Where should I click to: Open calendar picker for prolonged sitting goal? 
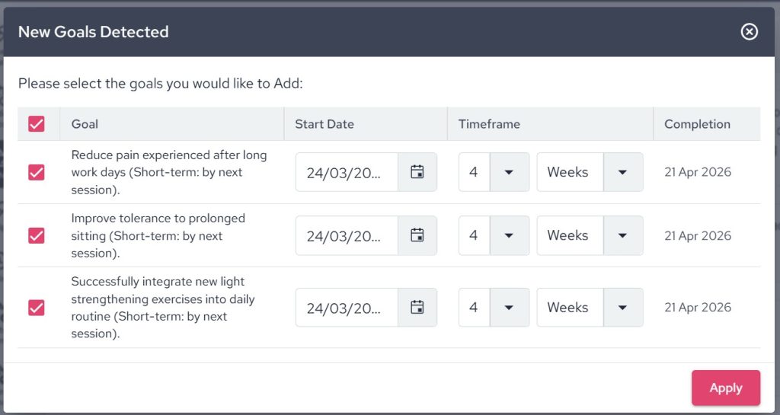click(x=417, y=235)
